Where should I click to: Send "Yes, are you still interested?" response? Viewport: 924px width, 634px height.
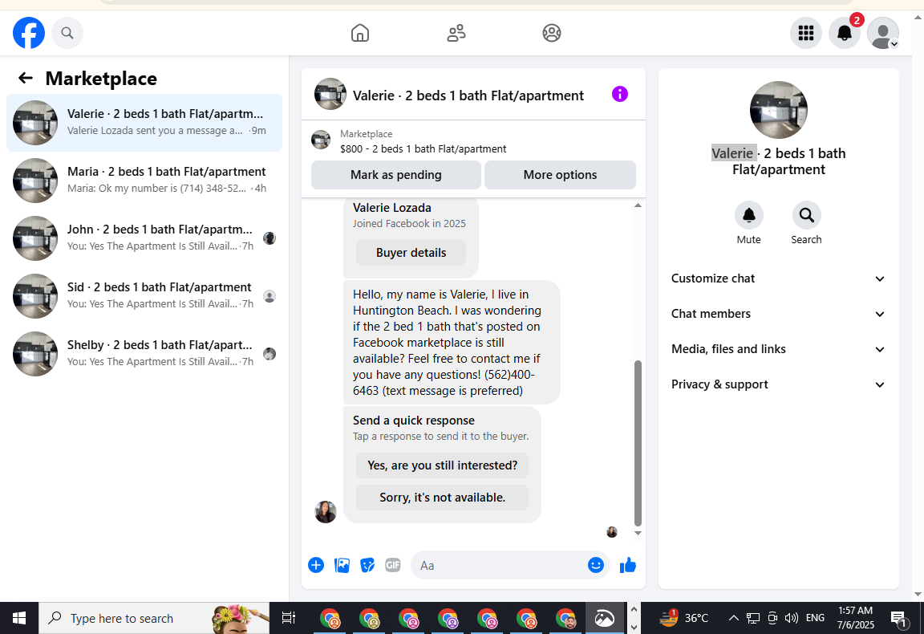point(442,465)
